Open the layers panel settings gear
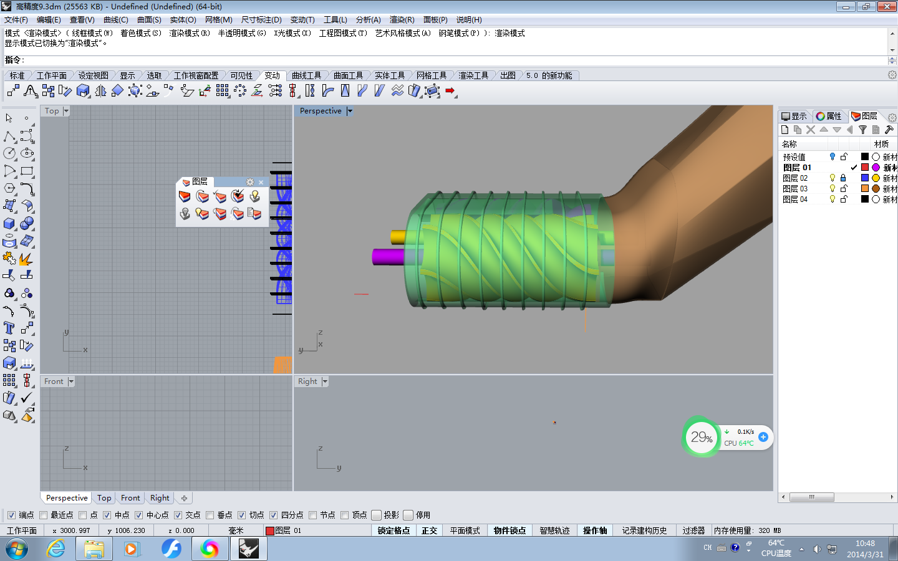 pos(892,117)
